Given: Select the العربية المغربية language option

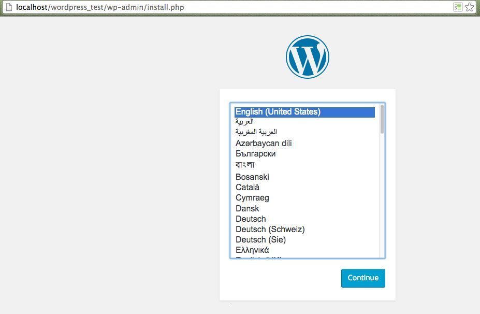Looking at the screenshot, I should tap(304, 132).
